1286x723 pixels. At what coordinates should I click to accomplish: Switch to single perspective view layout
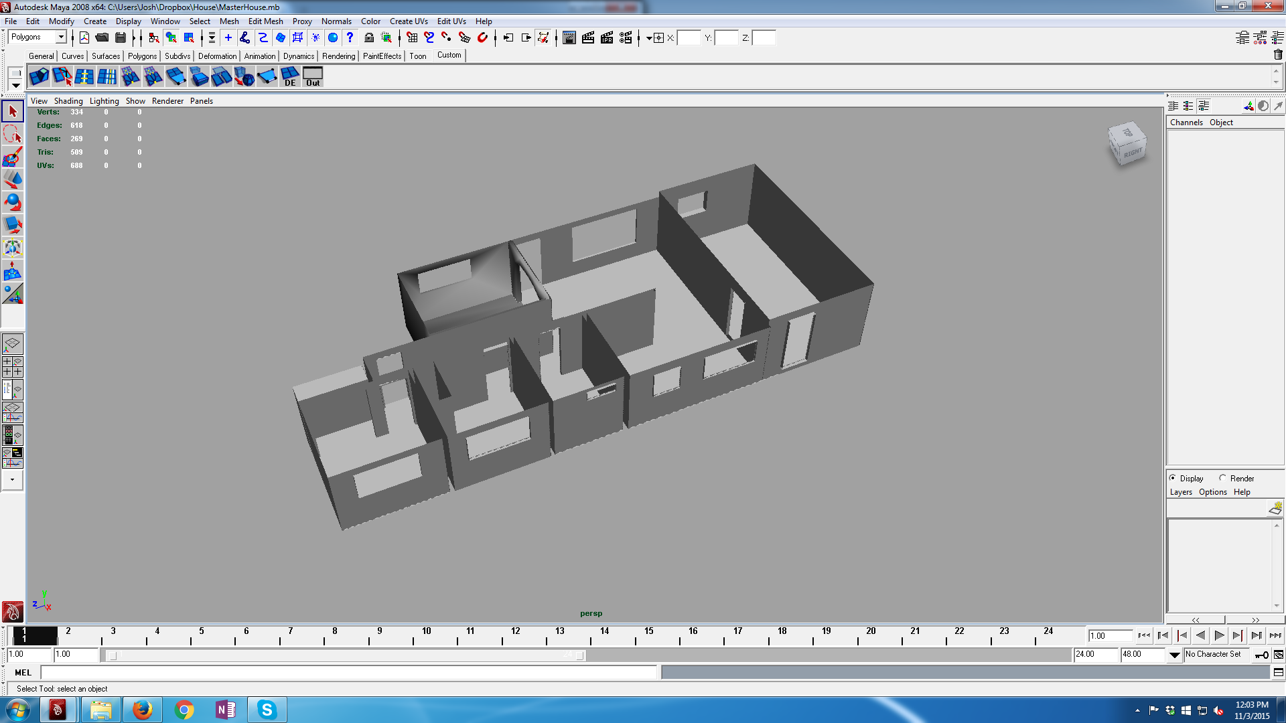(x=13, y=344)
